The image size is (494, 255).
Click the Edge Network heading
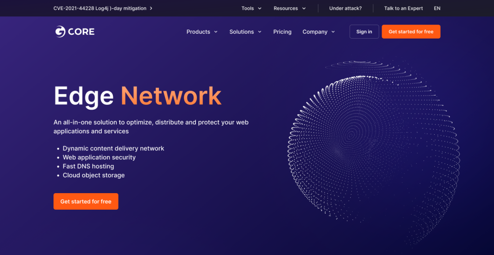tap(137, 96)
